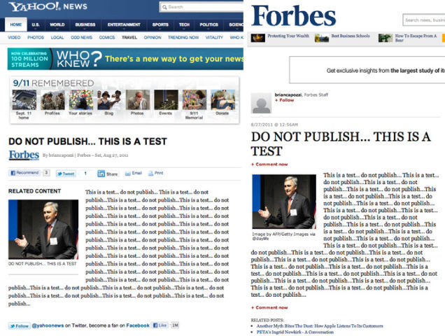Share article via LinkedIn Share button
445x336 pixels.
(x=108, y=173)
